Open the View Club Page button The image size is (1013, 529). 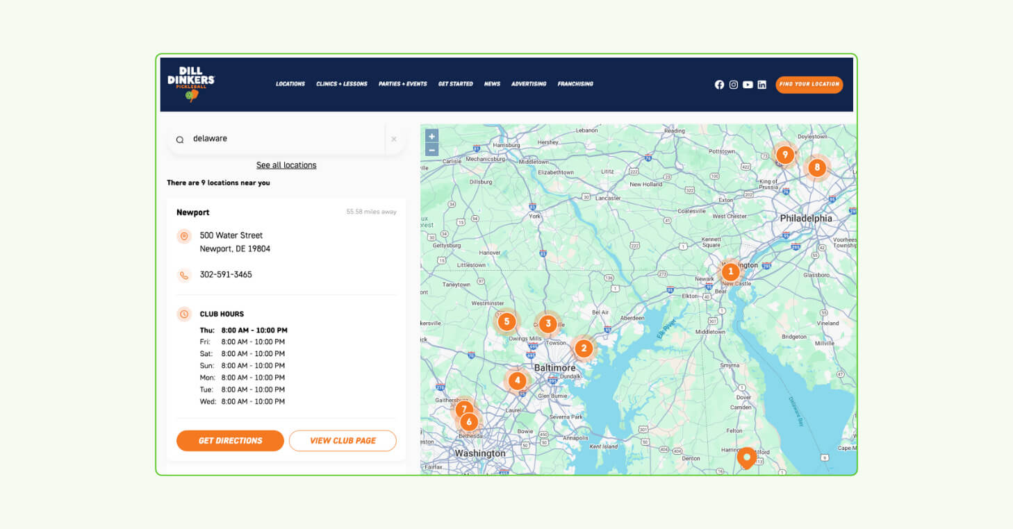click(343, 440)
